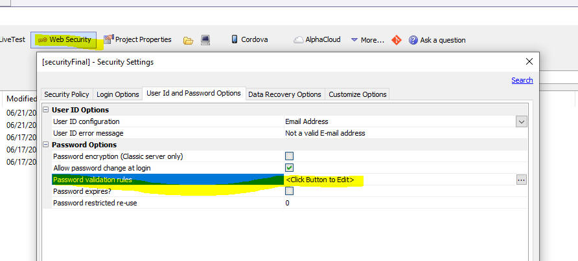Enable Password encryption checkbox

tap(290, 156)
